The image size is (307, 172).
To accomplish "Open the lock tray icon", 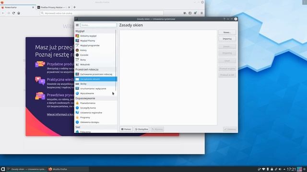I will pyautogui.click(x=272, y=169).
